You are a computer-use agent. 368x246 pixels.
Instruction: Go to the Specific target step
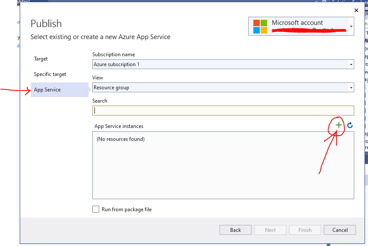50,74
